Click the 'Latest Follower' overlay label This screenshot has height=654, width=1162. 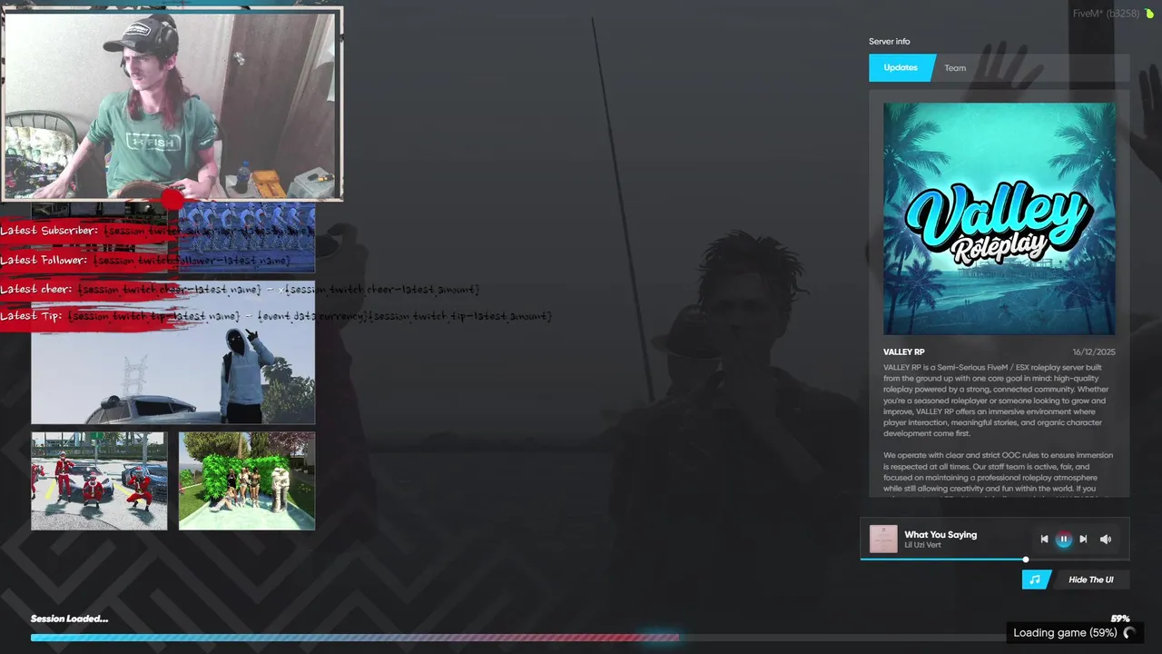tap(44, 260)
